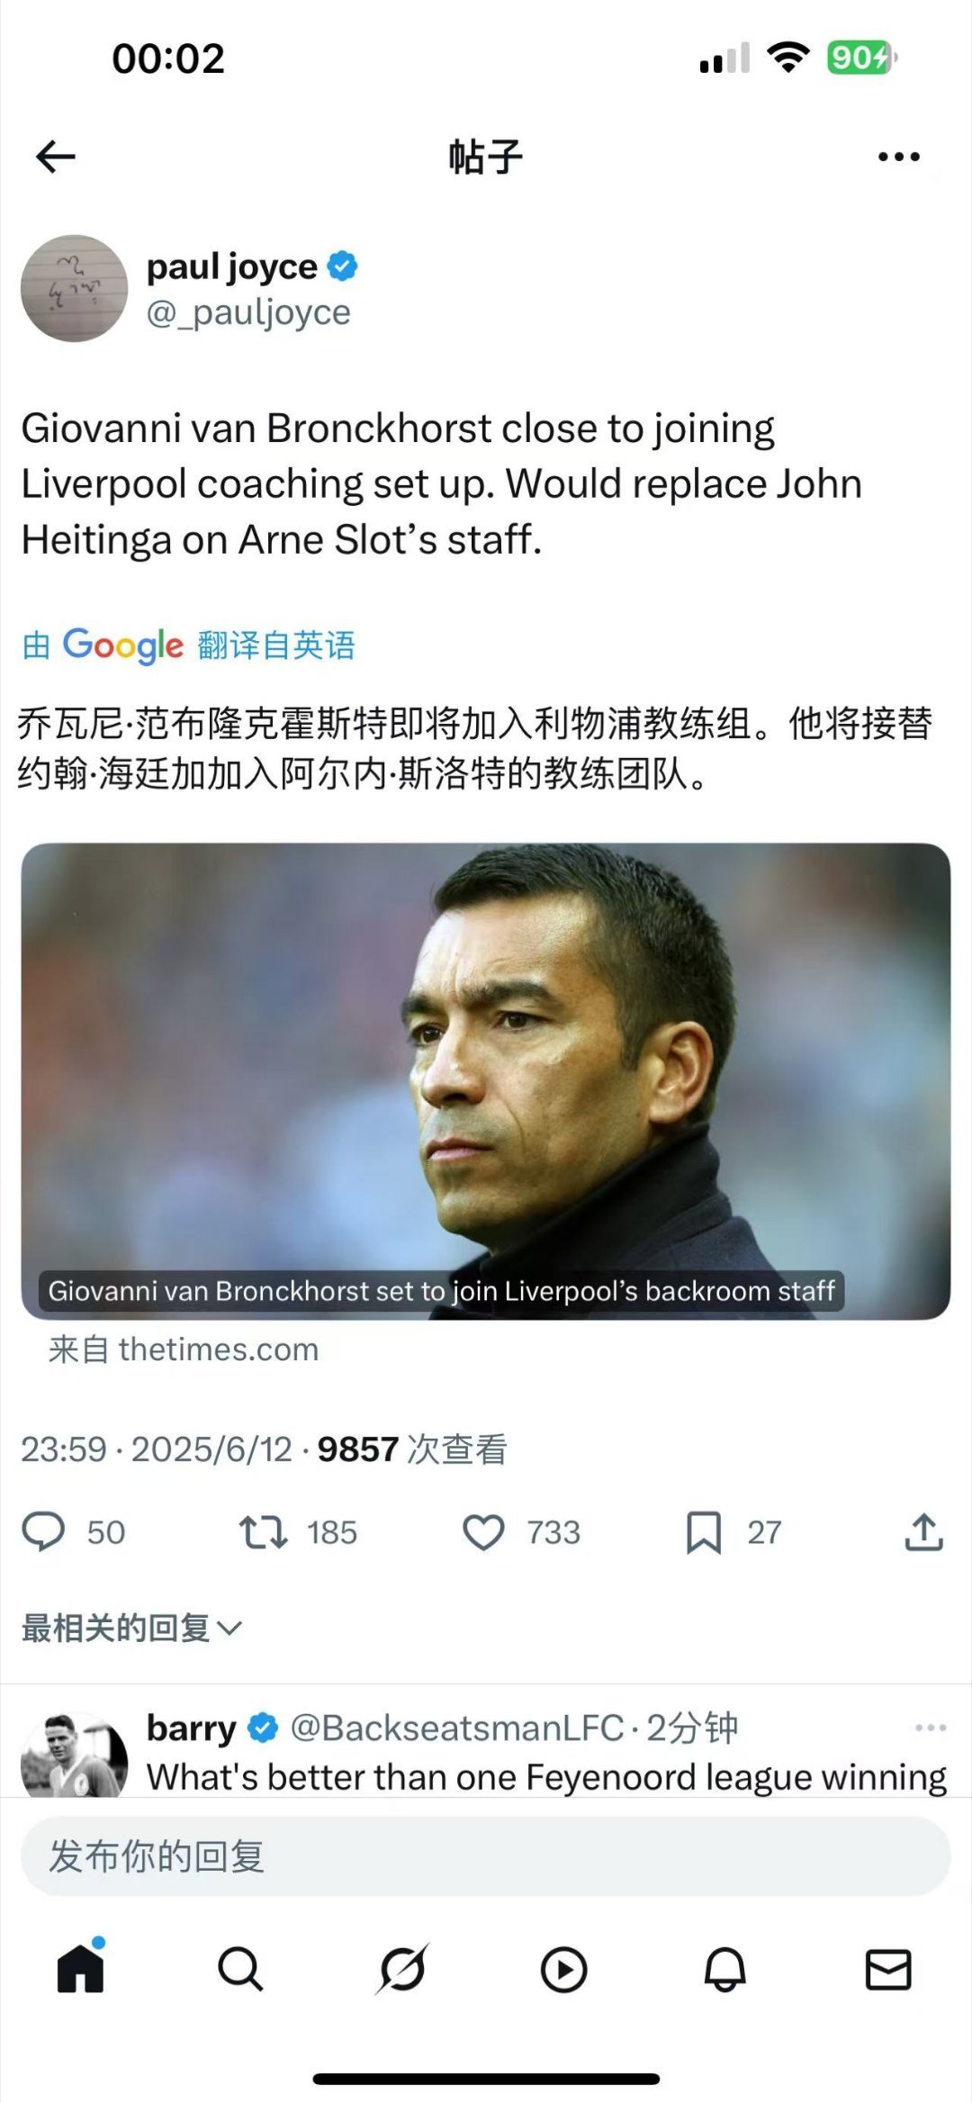Tap the share upload icon
This screenshot has height=2103, width=972.
pyautogui.click(x=923, y=1531)
